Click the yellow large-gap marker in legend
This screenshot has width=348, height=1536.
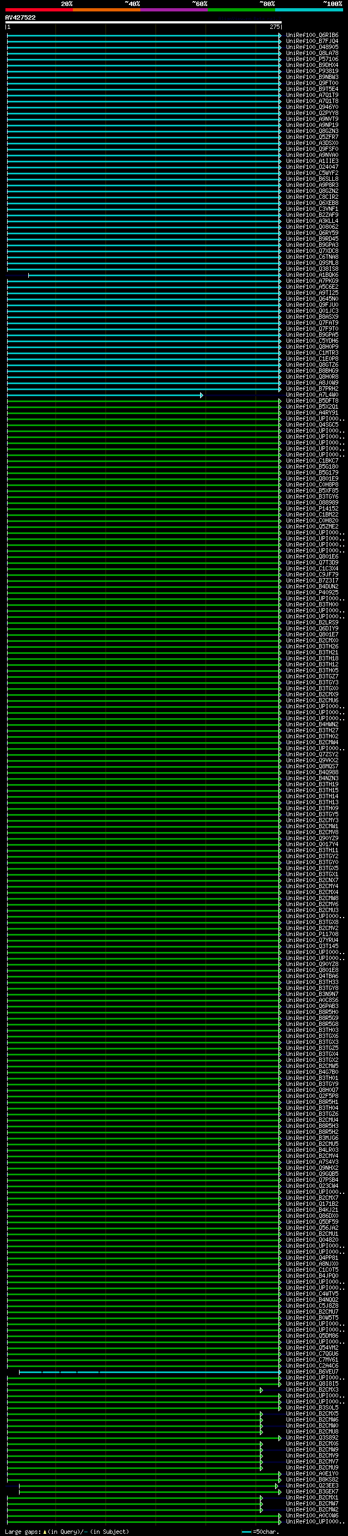point(45,1531)
